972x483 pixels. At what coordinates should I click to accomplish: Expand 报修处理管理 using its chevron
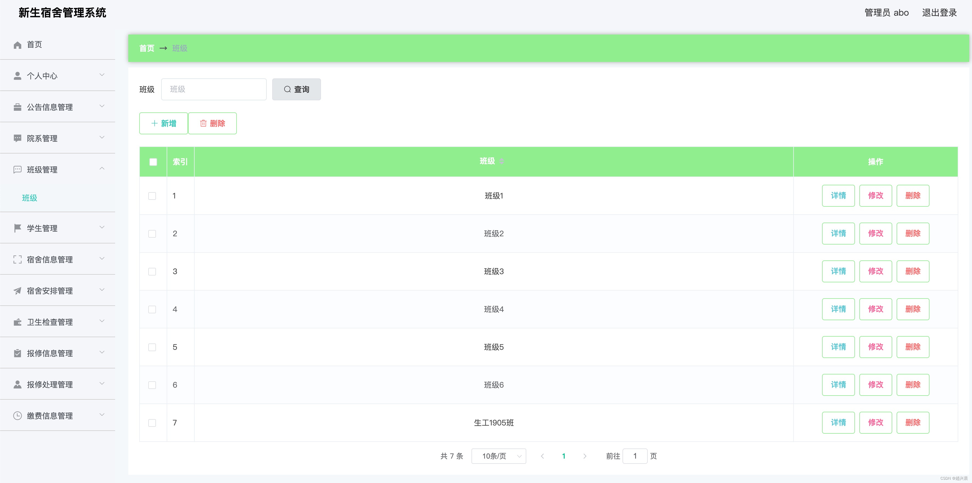[x=102, y=383]
